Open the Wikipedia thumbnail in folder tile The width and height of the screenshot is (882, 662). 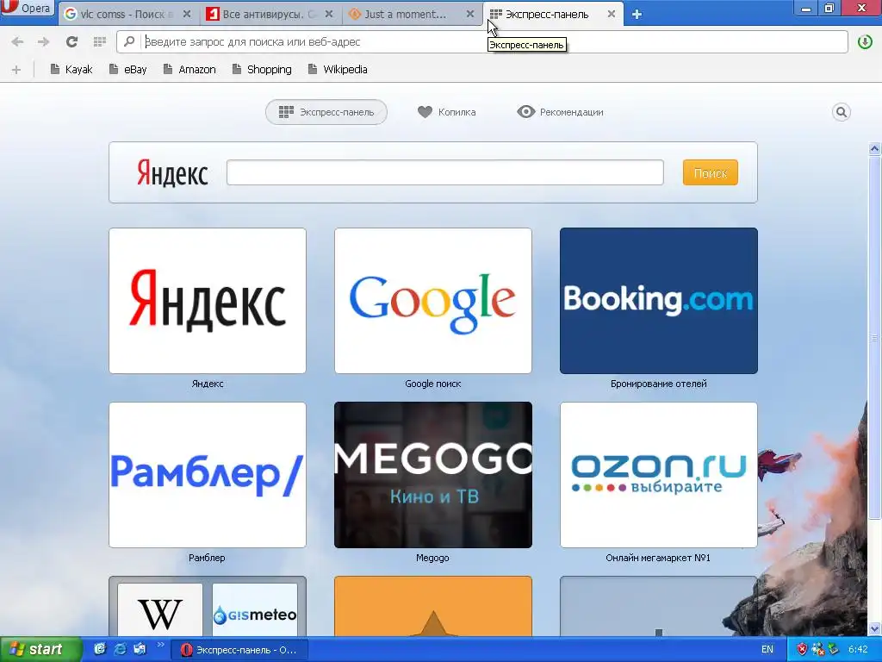point(160,610)
